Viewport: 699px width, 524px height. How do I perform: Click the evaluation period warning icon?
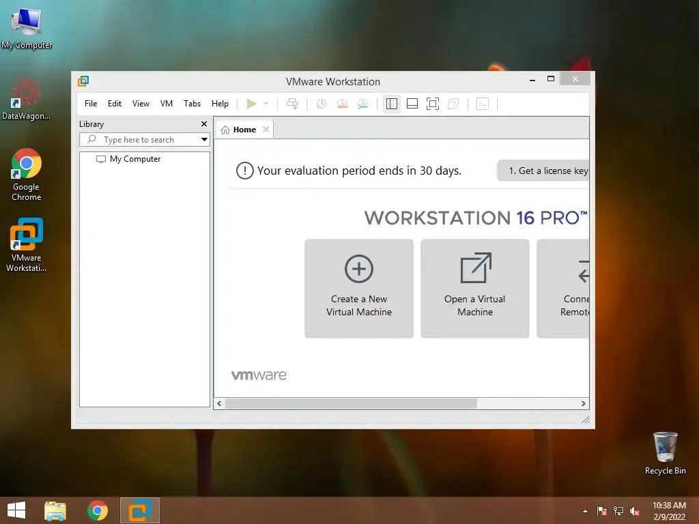(245, 171)
